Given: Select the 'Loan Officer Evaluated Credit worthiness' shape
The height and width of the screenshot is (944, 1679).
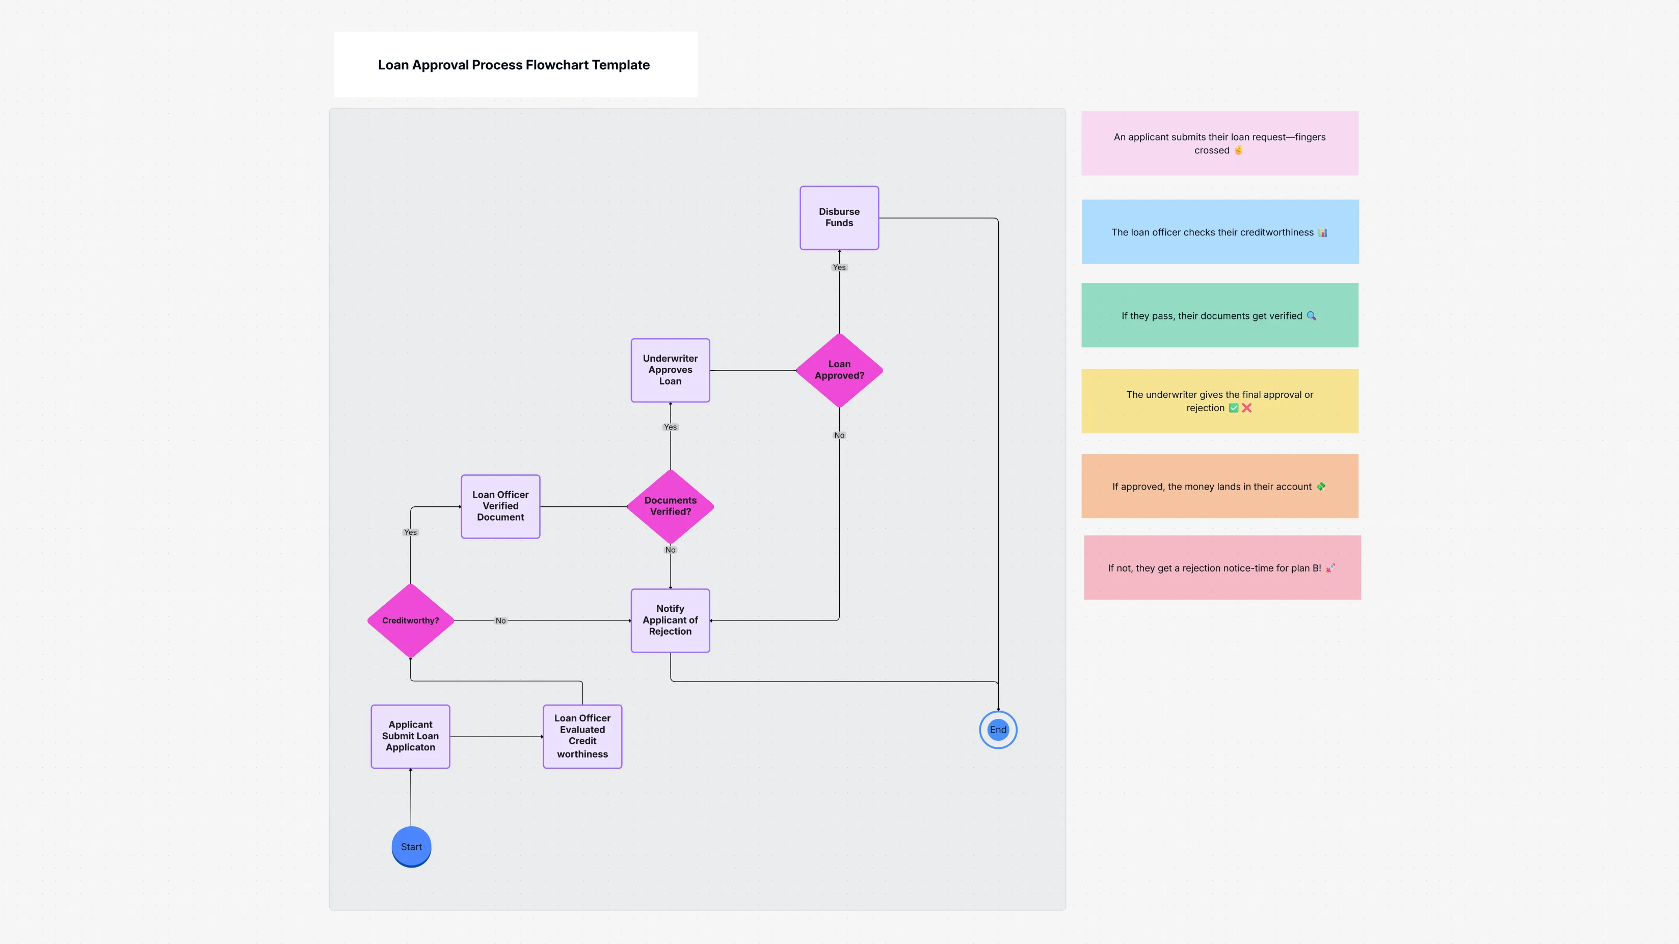Looking at the screenshot, I should [x=582, y=736].
